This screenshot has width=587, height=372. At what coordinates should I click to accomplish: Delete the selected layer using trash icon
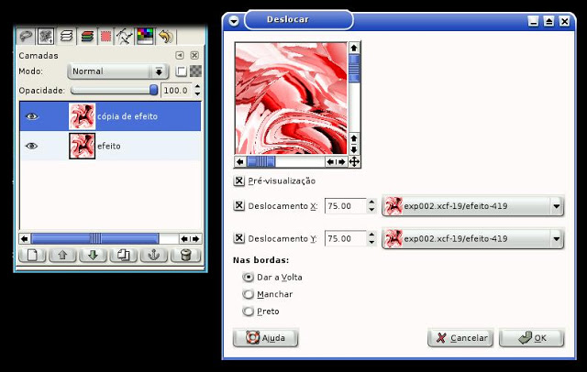click(x=184, y=256)
